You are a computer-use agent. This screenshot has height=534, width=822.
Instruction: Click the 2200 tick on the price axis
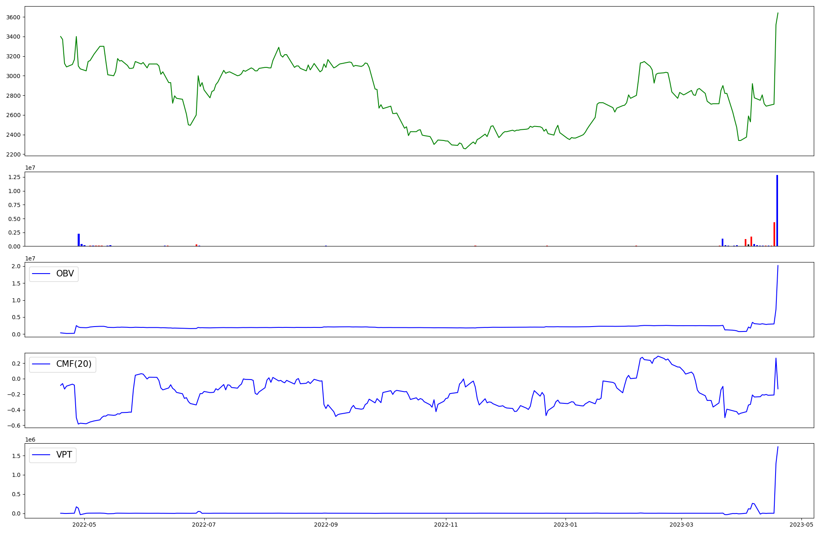pyautogui.click(x=14, y=154)
